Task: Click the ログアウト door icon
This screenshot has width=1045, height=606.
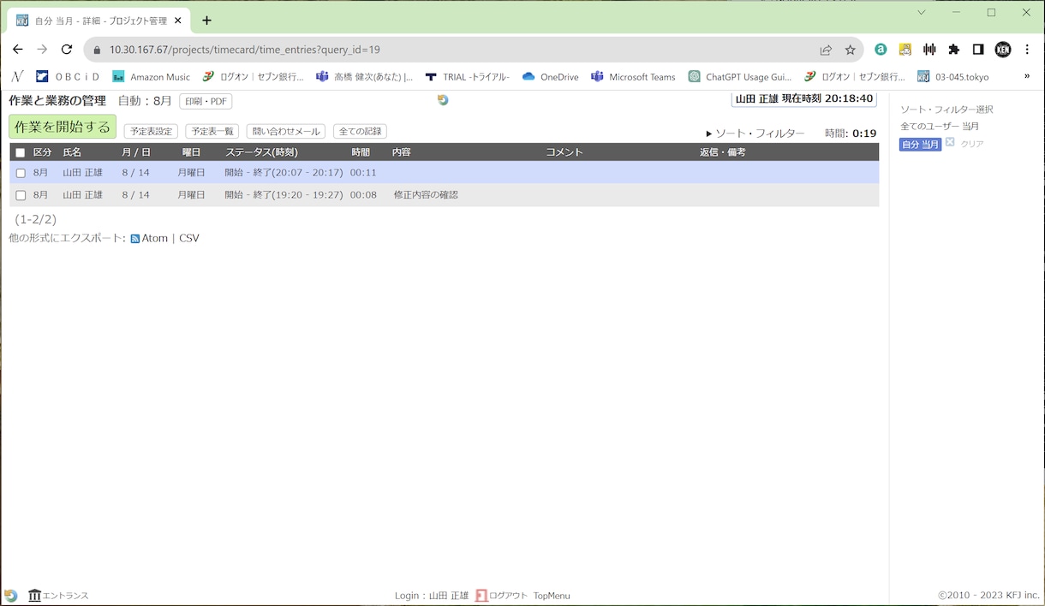Action: click(x=481, y=596)
